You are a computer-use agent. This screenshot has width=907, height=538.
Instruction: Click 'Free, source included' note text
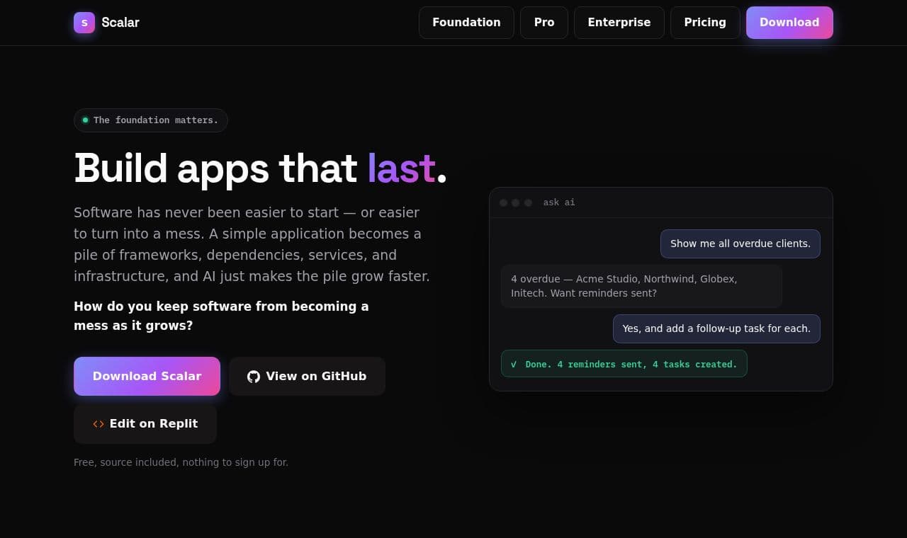point(181,462)
